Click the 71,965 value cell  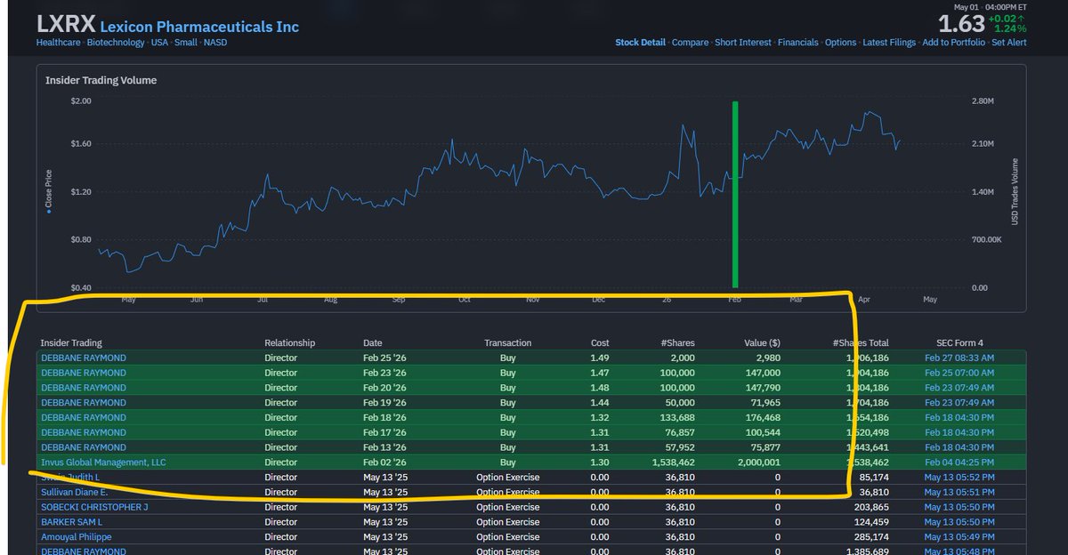click(766, 403)
